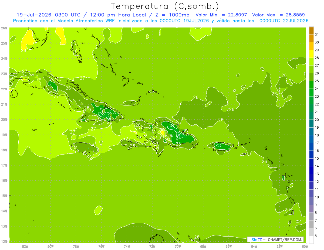Image resolution: width=324 pixels, height=250 pixels.
Task: Click the 64W longitude axis label
Action: point(254,246)
